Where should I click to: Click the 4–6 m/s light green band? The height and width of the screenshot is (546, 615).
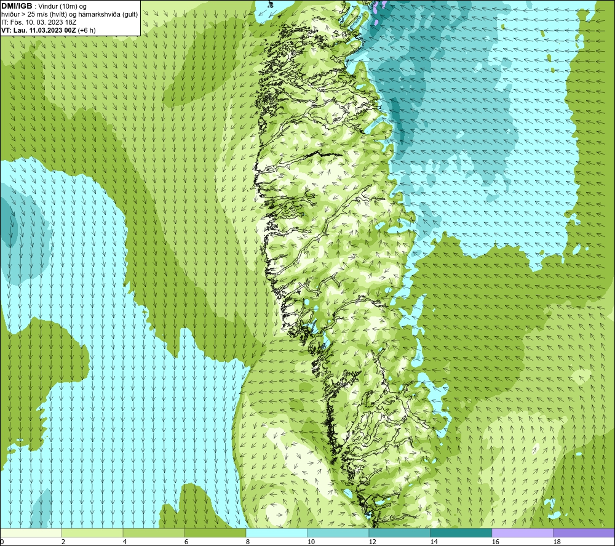tap(154, 532)
